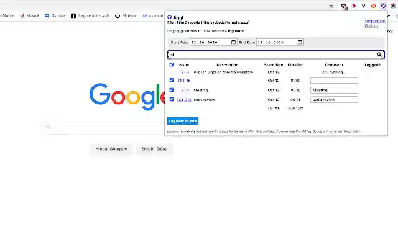Click the Logged? column header
Screen dimensions: 398x248
click(373, 65)
